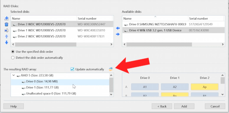The height and width of the screenshot is (113, 229).
Task: Click Available disks scrollbar right arrow
Action: [x=223, y=44]
